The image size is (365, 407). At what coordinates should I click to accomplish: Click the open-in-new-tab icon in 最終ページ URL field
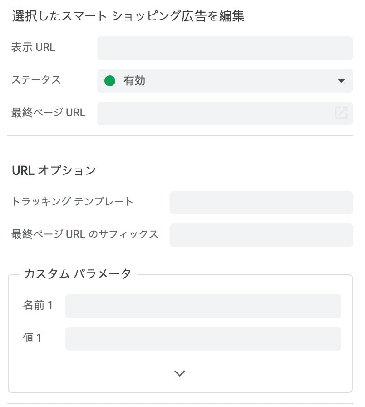341,113
